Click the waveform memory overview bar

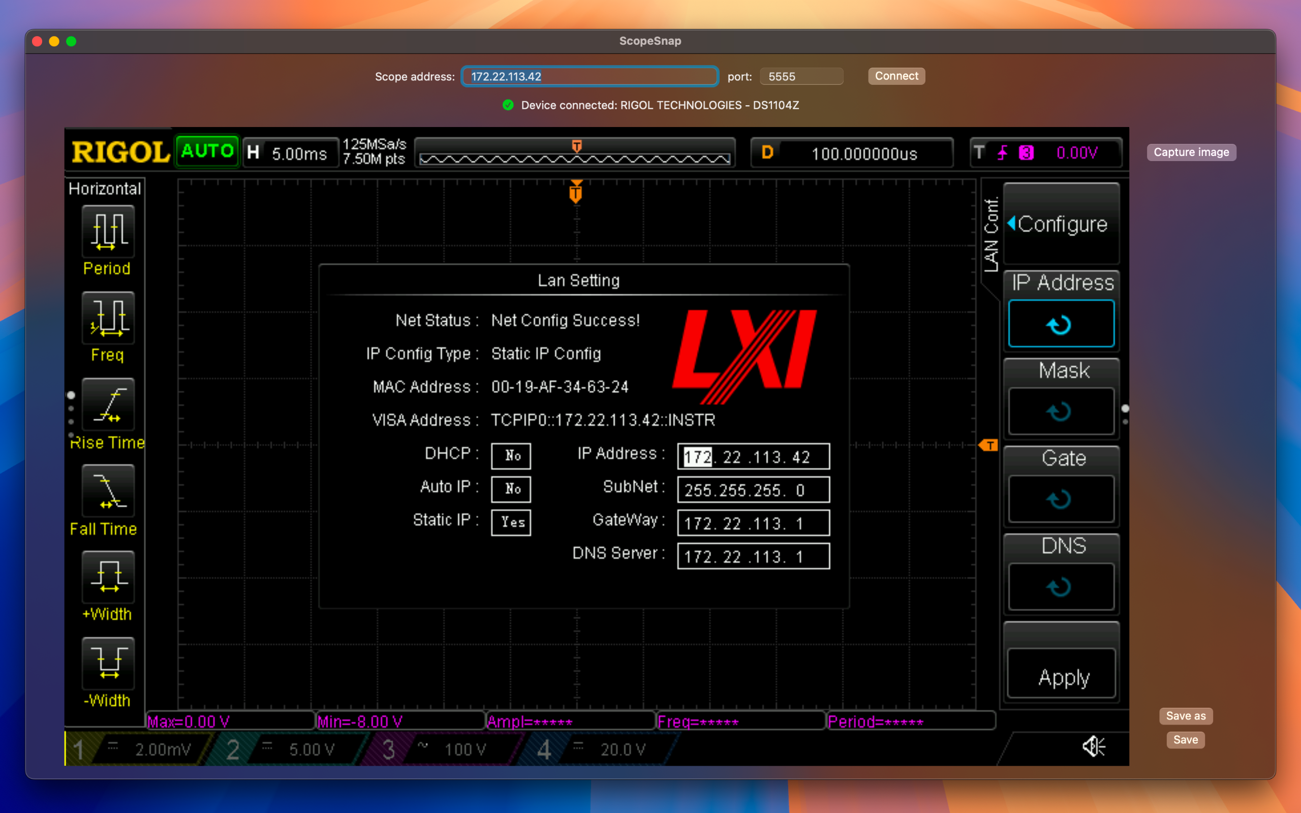click(575, 153)
